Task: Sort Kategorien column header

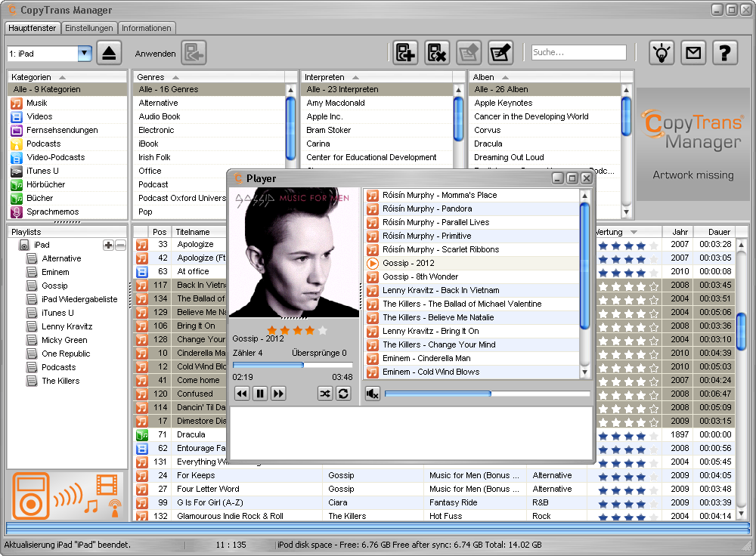Action: pos(67,77)
